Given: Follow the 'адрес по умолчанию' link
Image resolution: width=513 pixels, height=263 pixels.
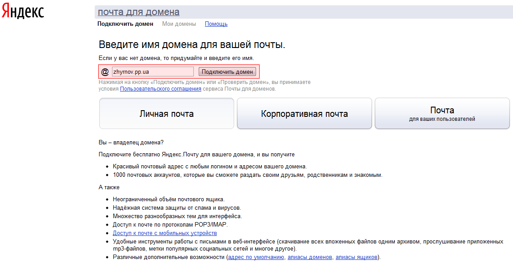Looking at the screenshot, I should click(x=256, y=257).
